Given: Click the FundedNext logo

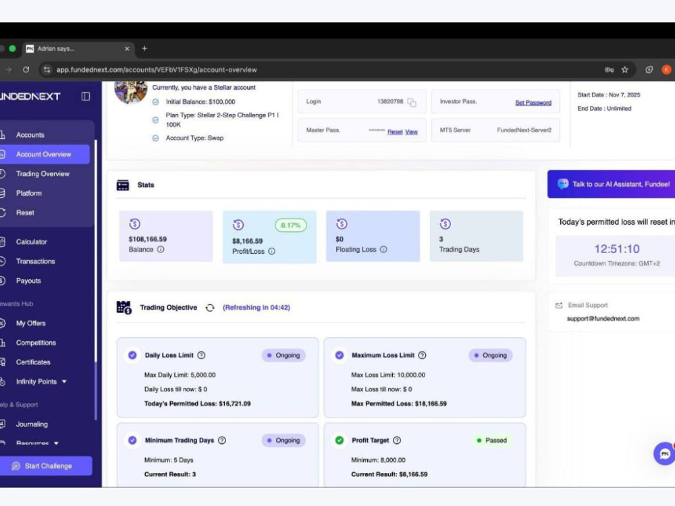Looking at the screenshot, I should [x=30, y=96].
